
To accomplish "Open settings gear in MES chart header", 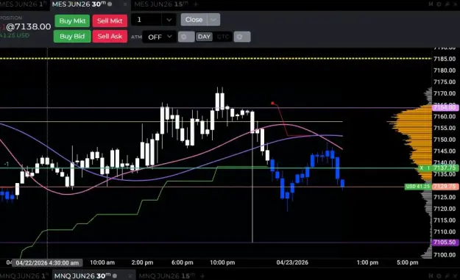I will (x=439, y=4).
